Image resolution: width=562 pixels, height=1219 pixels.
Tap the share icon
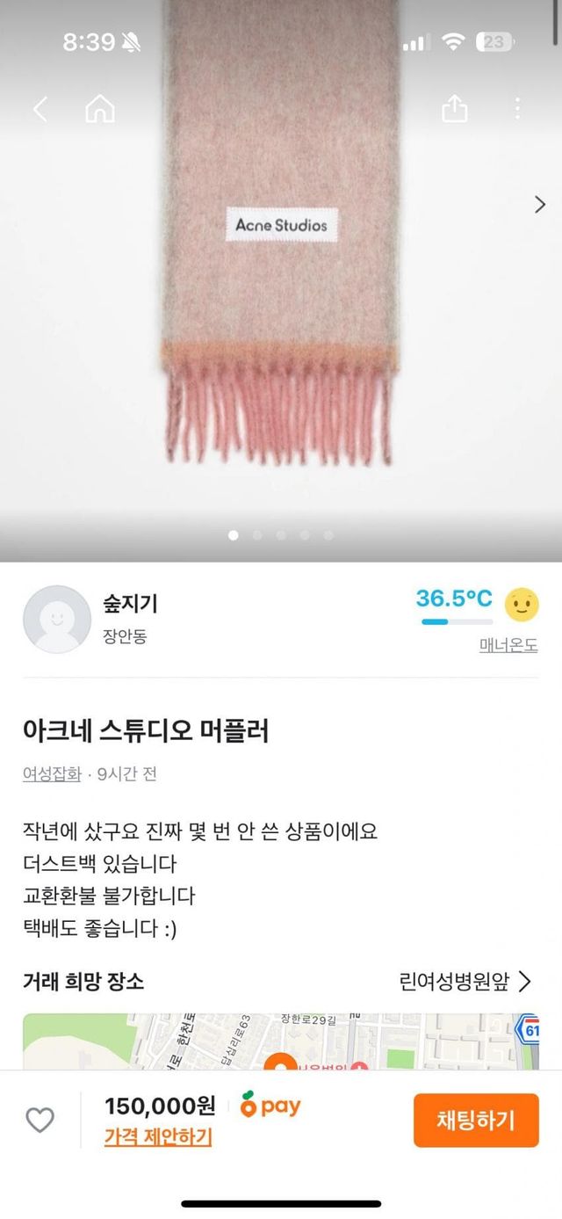[x=454, y=109]
